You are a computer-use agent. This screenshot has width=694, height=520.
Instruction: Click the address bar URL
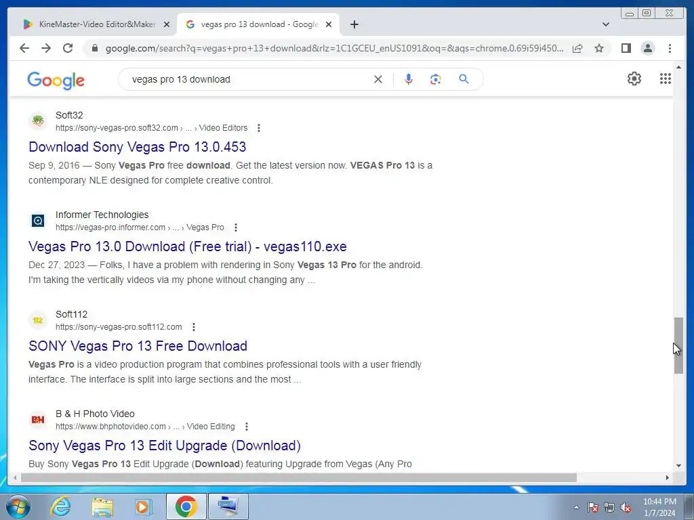point(334,48)
